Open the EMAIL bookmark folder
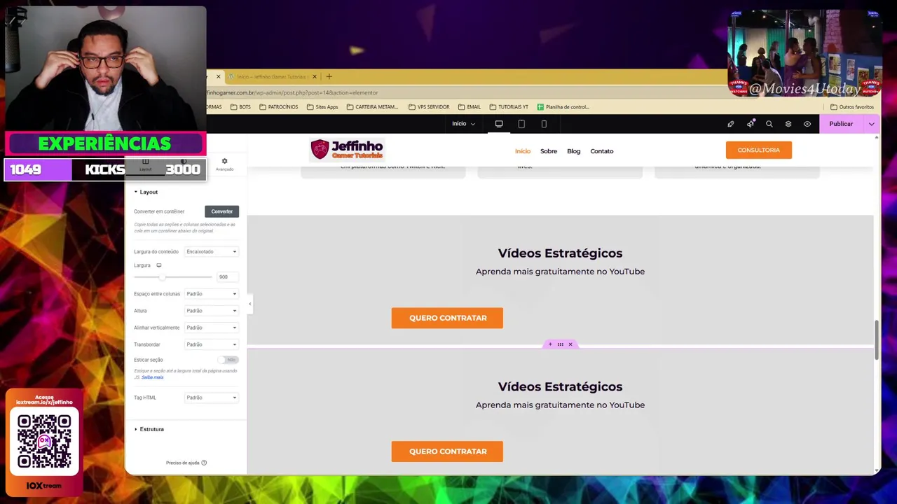This screenshot has width=897, height=504. (470, 107)
